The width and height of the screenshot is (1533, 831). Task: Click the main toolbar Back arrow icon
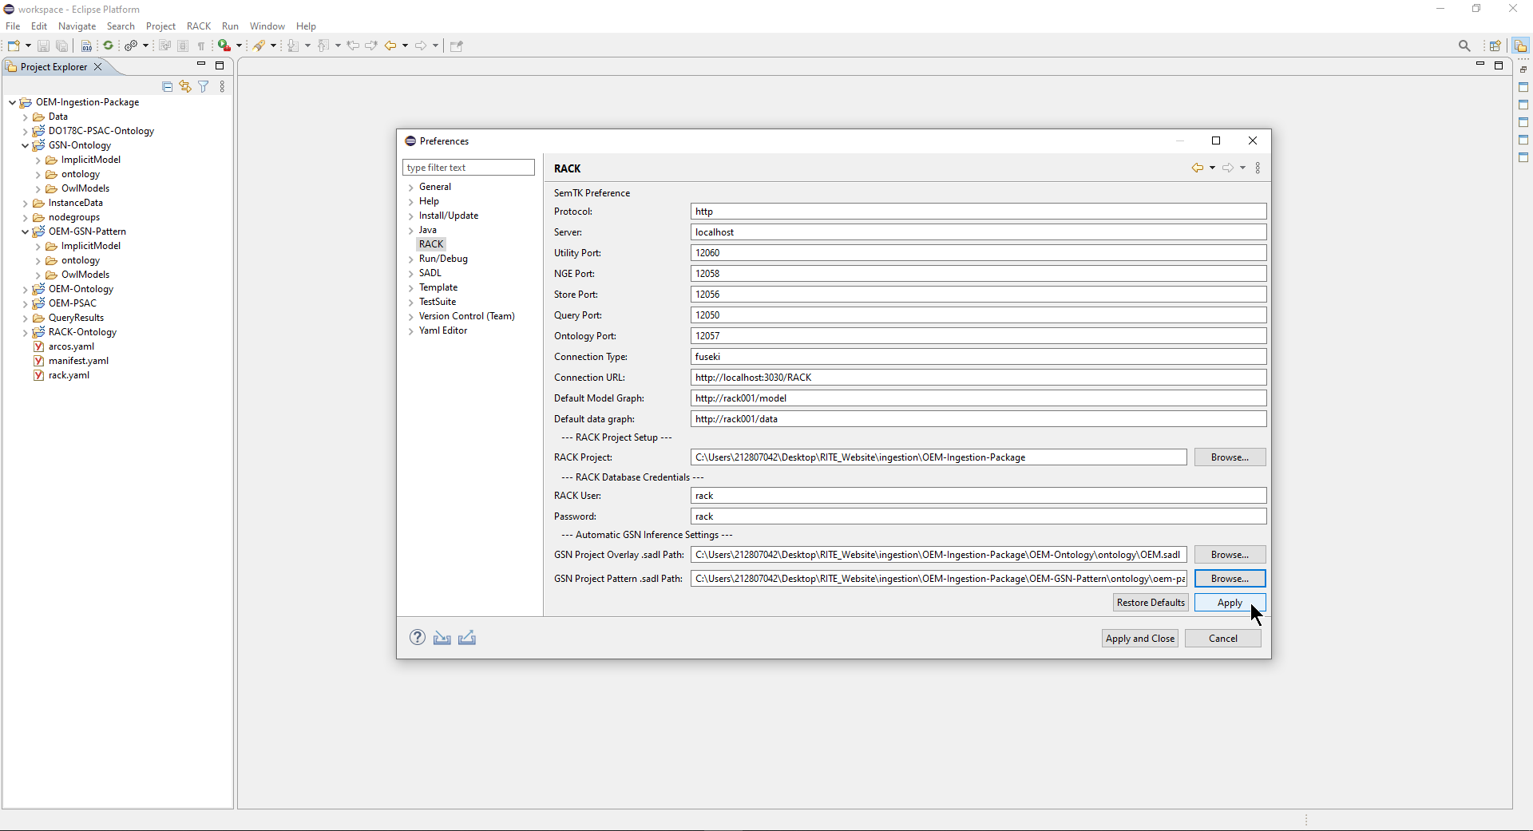click(x=390, y=46)
